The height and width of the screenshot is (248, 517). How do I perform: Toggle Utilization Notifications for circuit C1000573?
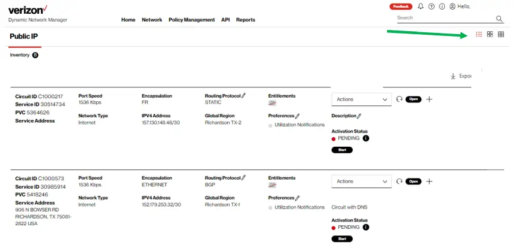click(271, 207)
